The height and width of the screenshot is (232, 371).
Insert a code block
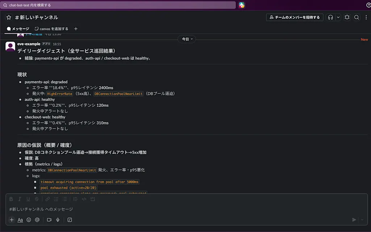(93, 199)
